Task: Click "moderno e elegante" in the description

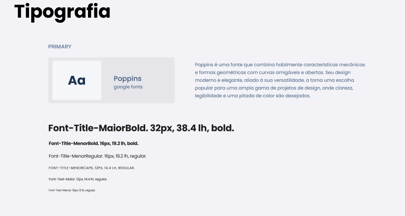Action: 218,80
